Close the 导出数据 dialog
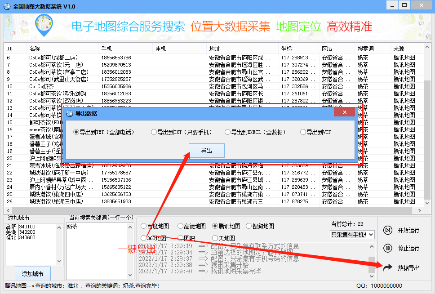435x294 pixels. coord(344,112)
